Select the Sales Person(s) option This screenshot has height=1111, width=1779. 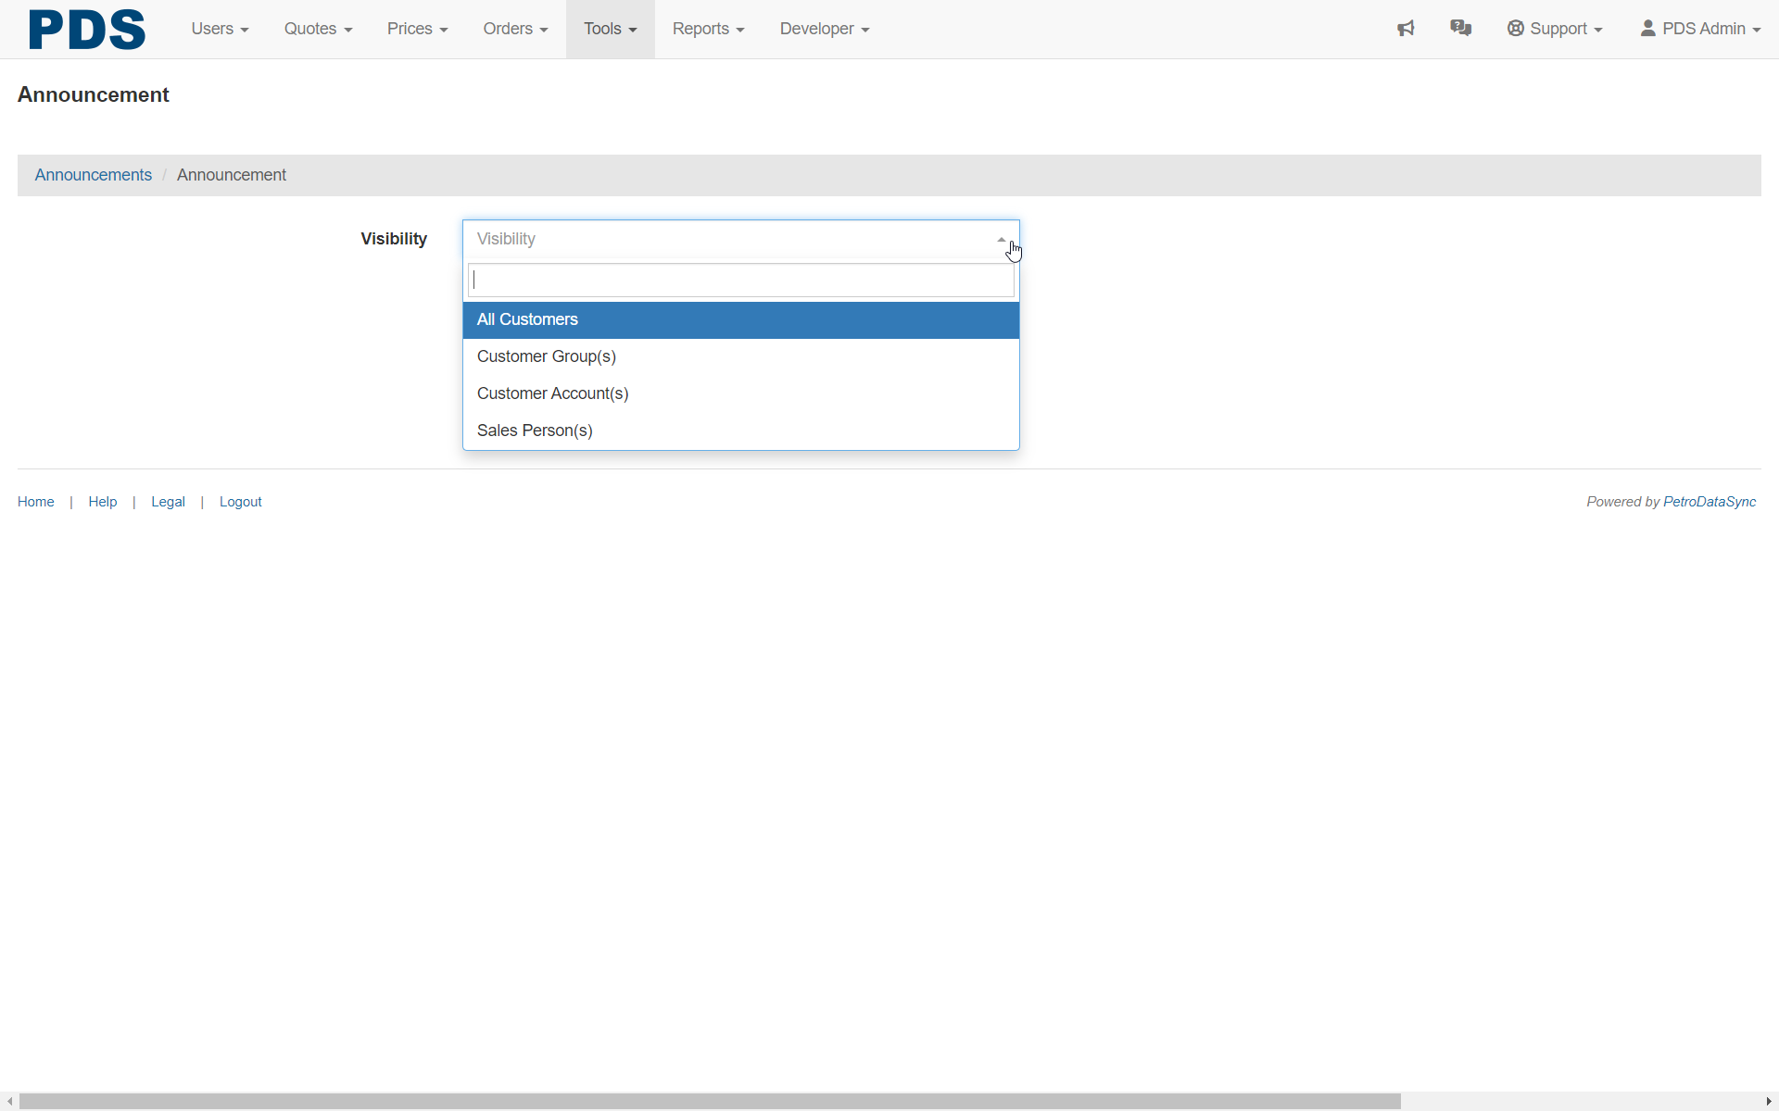740,431
